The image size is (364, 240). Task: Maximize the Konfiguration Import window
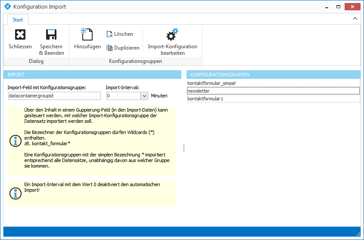pos(339,7)
